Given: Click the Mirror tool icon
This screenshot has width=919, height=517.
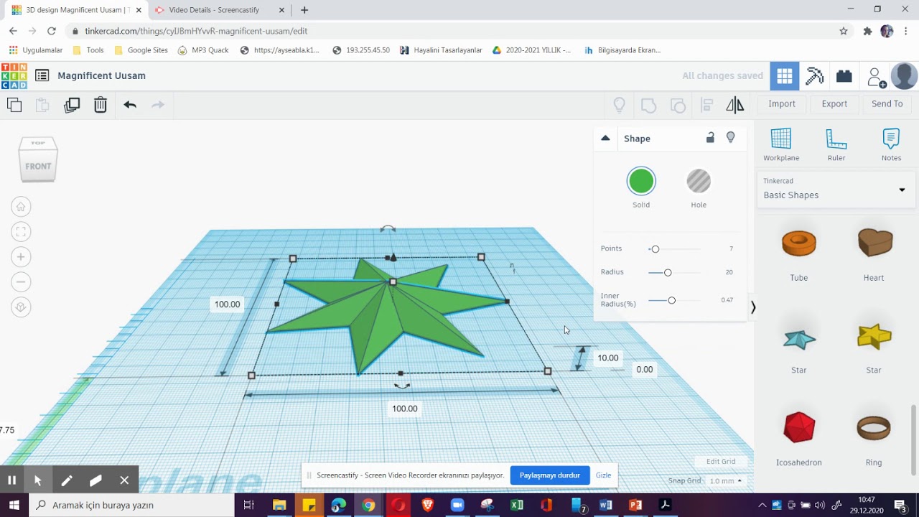Looking at the screenshot, I should tap(735, 106).
